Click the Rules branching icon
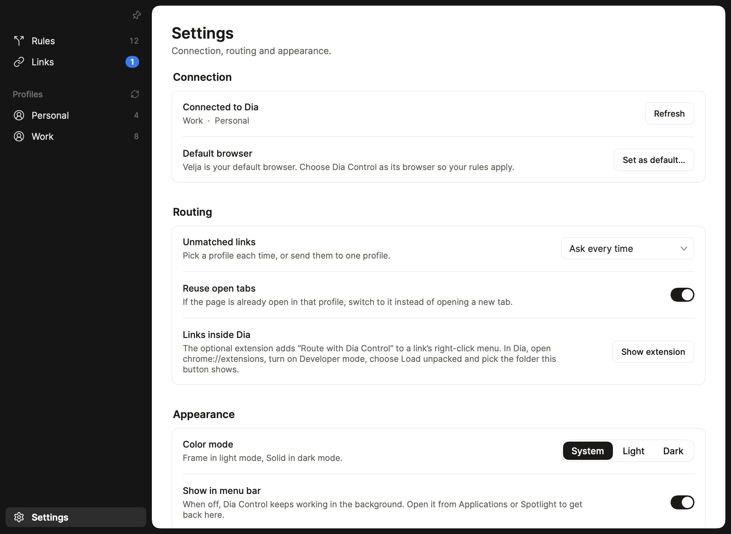The image size is (731, 534). (19, 41)
